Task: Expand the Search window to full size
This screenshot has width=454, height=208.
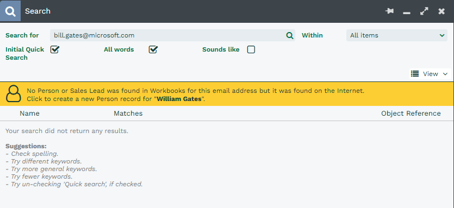Action: click(x=424, y=11)
